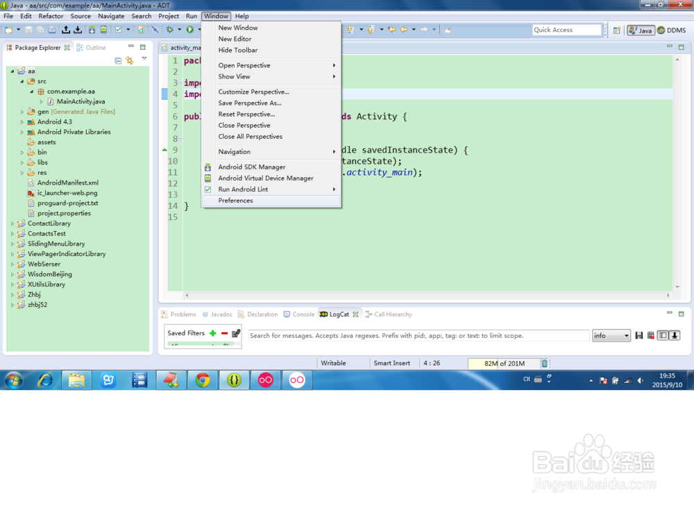The height and width of the screenshot is (508, 694).
Task: Expand the gen Generated Java Files folder
Action: (22, 112)
